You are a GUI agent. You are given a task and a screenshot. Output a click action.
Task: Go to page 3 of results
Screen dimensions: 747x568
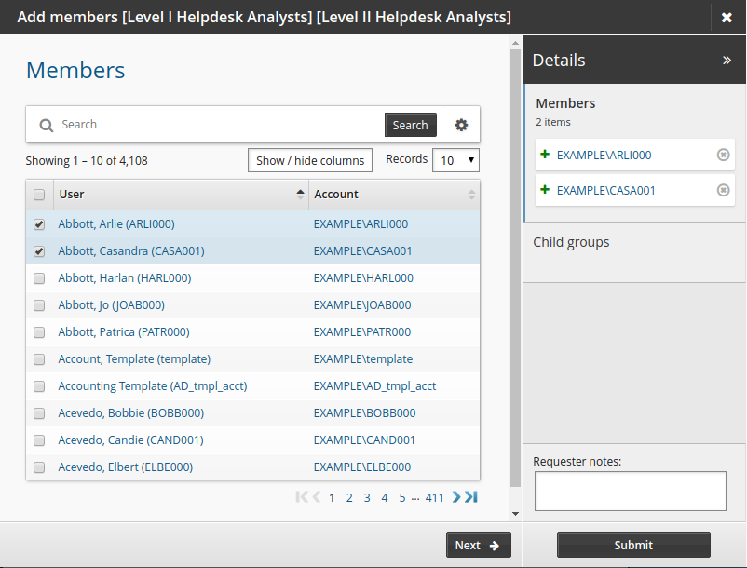pos(367,497)
